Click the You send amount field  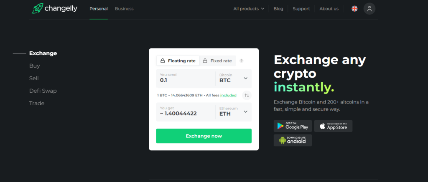pos(186,78)
